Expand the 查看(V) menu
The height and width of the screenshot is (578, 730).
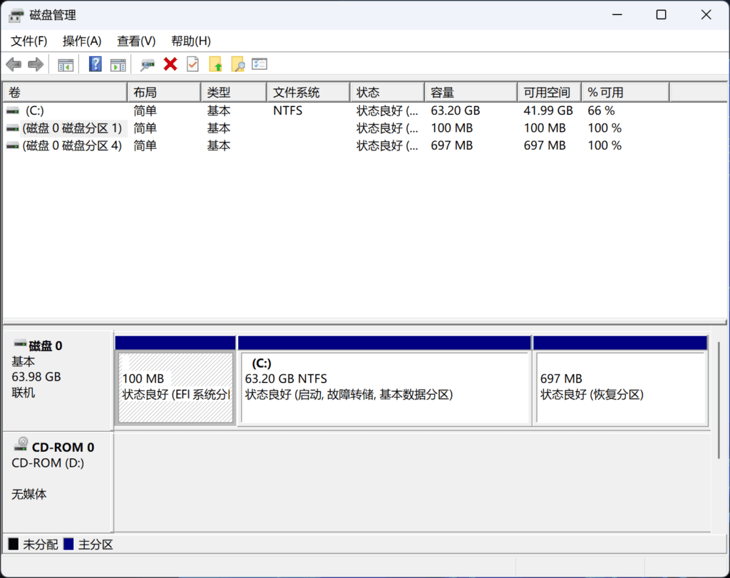[x=136, y=41]
